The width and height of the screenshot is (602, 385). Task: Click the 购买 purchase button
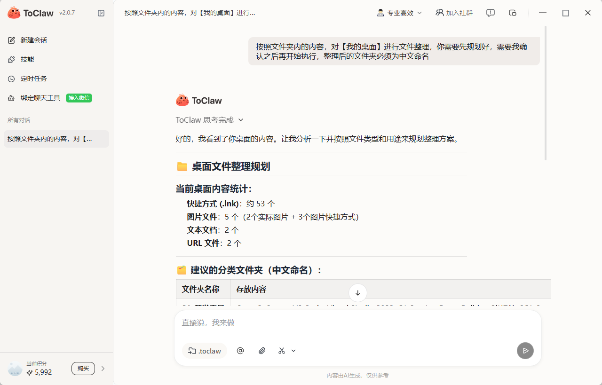[83, 369]
